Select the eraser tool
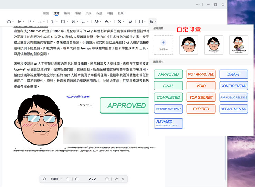This screenshot has width=255, height=187. (130, 21)
